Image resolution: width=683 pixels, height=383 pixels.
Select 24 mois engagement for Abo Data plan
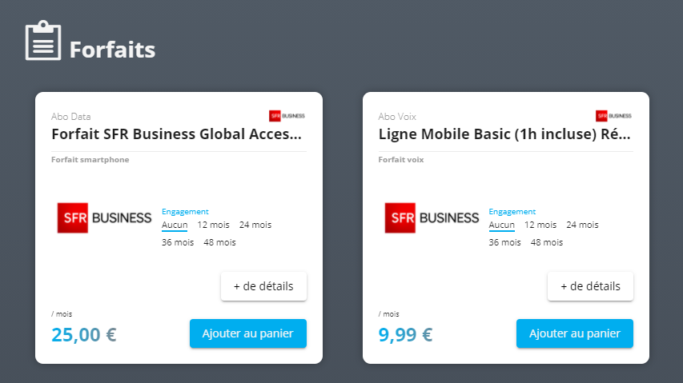255,225
